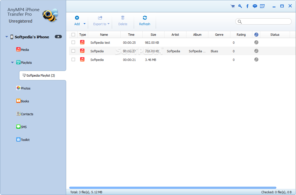
Task: Click 'Total: 3 file(s), 5.12 MB' status text
Action: tap(86, 192)
